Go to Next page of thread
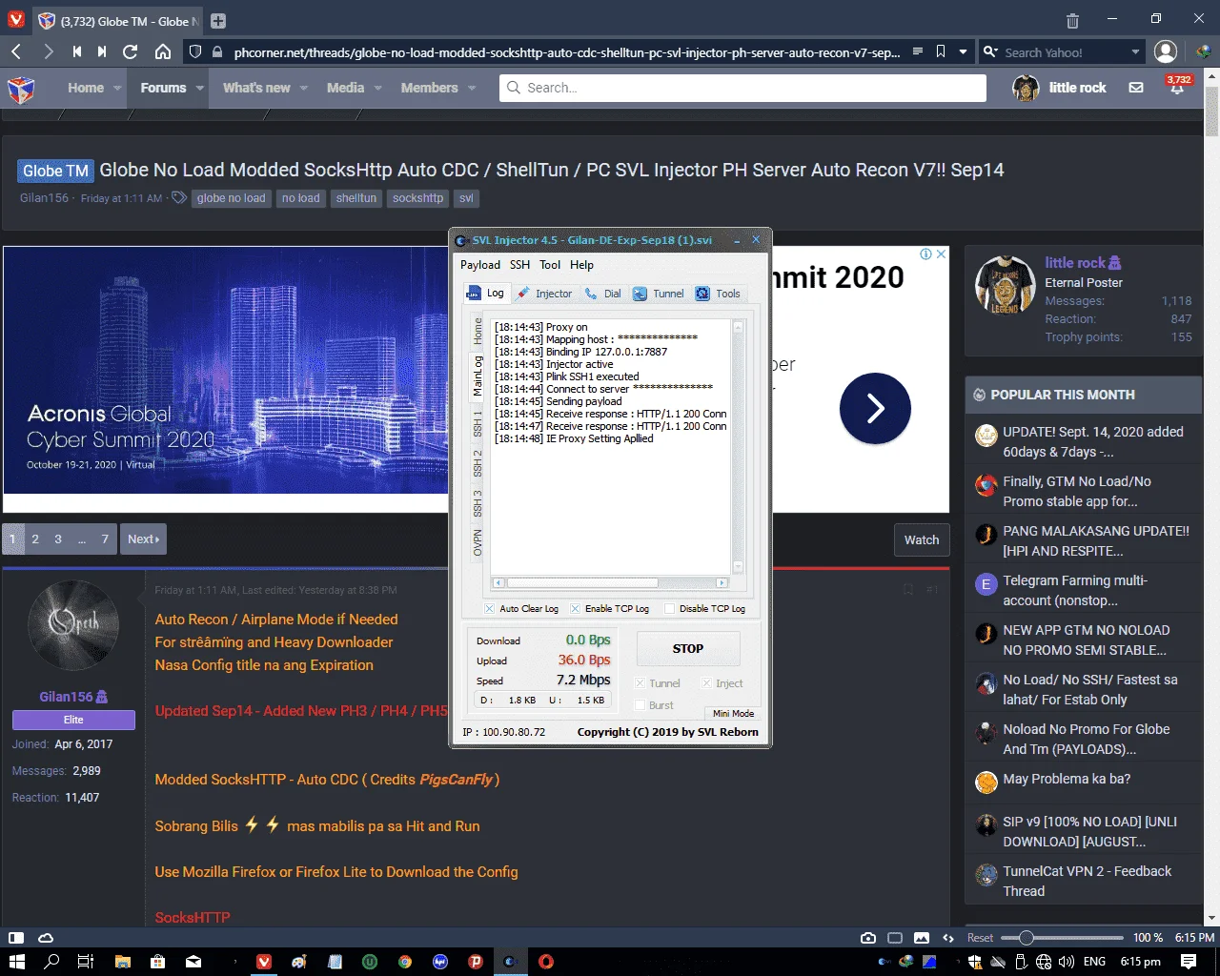 144,539
